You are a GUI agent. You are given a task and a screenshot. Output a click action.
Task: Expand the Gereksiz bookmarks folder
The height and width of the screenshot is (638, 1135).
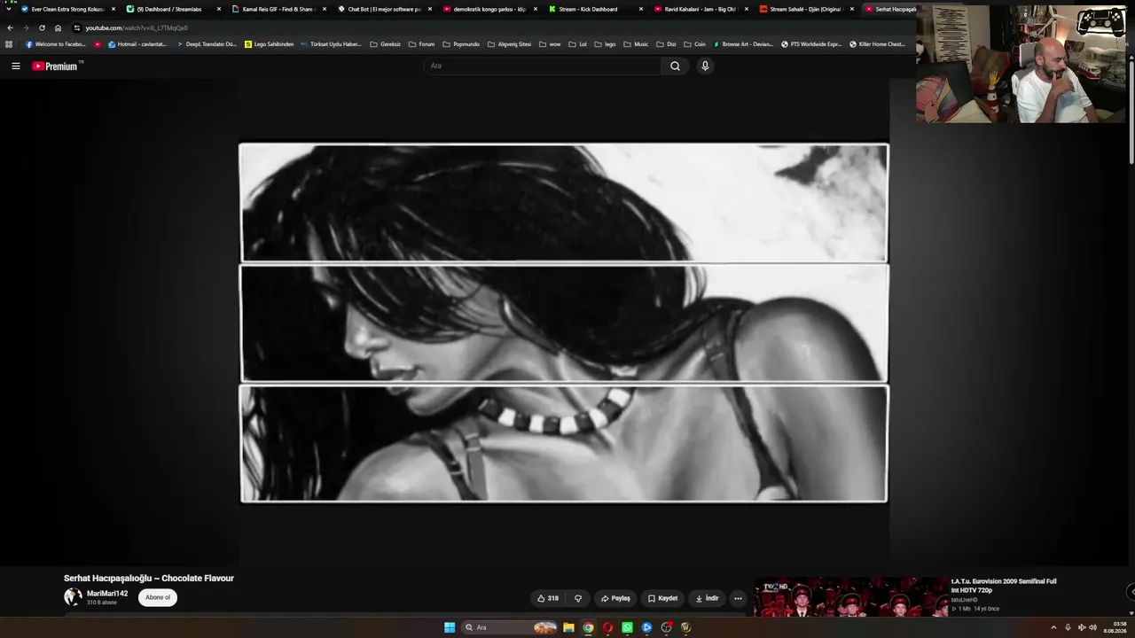pos(386,44)
